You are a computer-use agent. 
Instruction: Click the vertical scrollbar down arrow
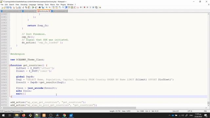pos(208,106)
